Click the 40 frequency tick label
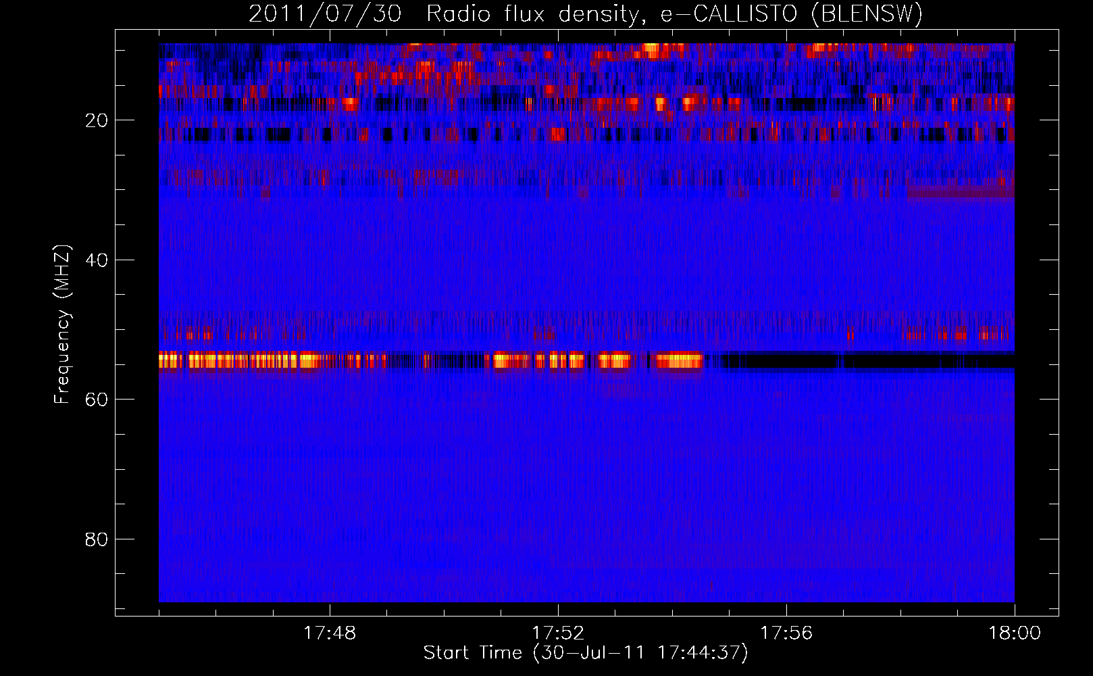 (x=97, y=260)
